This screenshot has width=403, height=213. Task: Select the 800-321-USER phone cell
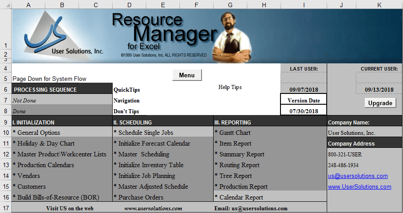pos(365,154)
